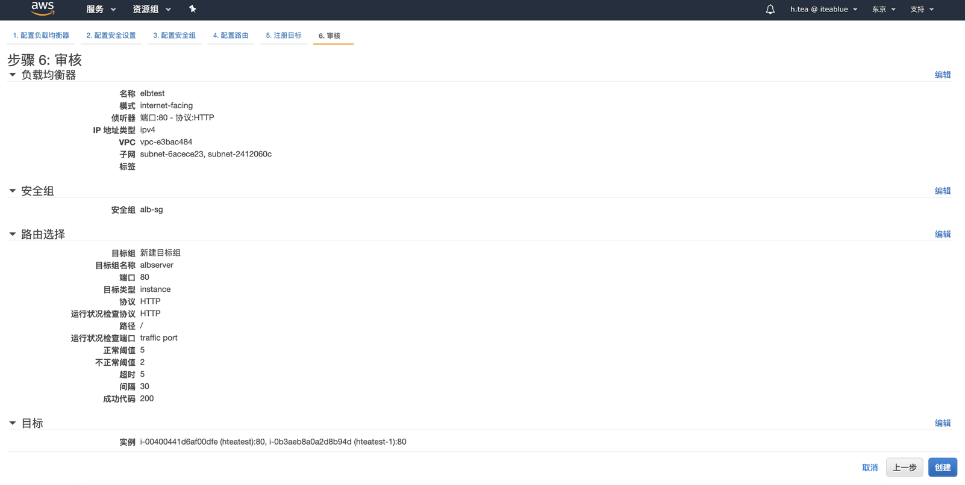Click 编辑 link for 负载均衡器 section
The image size is (965, 485).
tap(942, 75)
